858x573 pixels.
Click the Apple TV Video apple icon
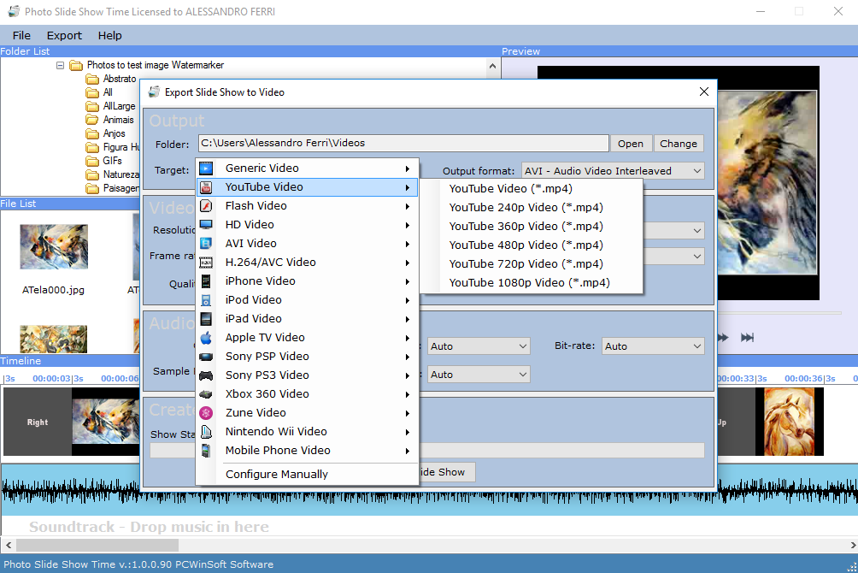[206, 338]
